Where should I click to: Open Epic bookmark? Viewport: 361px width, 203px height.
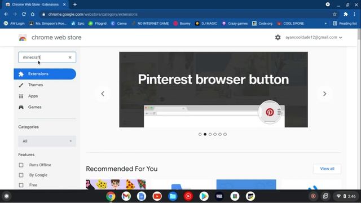78,24
